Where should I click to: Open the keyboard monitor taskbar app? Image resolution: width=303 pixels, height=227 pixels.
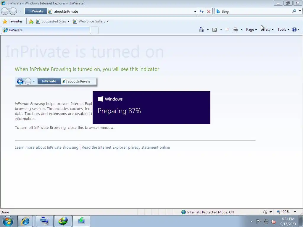44,221
